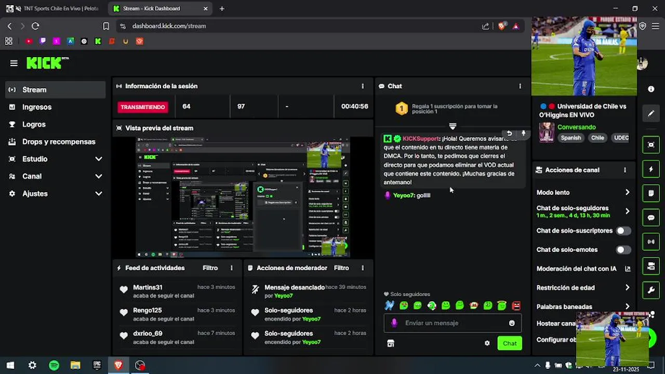This screenshot has height=374, width=665.
Task: Click Martins31 in the activity feed
Action: click(148, 287)
